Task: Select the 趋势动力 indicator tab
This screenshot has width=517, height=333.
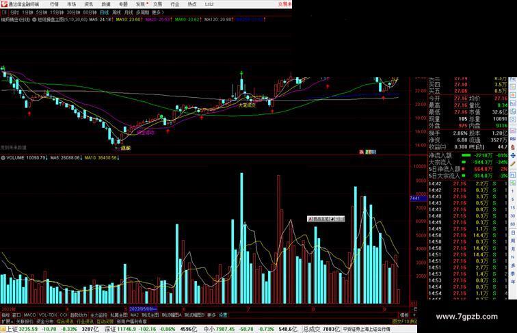Action: click(x=79, y=315)
